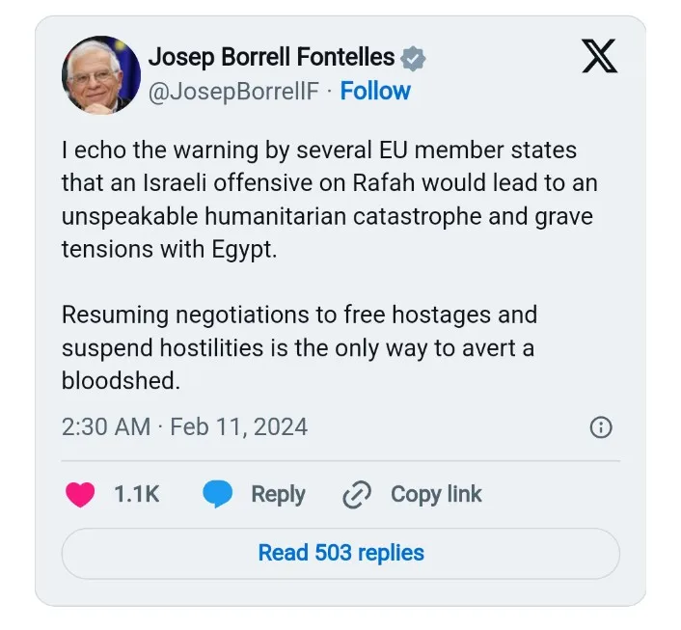Image resolution: width=681 pixels, height=630 pixels.
Task: Click the opening line mentioning EU member states
Action: (x=318, y=150)
